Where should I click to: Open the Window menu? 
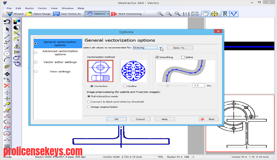pyautogui.click(x=68, y=8)
